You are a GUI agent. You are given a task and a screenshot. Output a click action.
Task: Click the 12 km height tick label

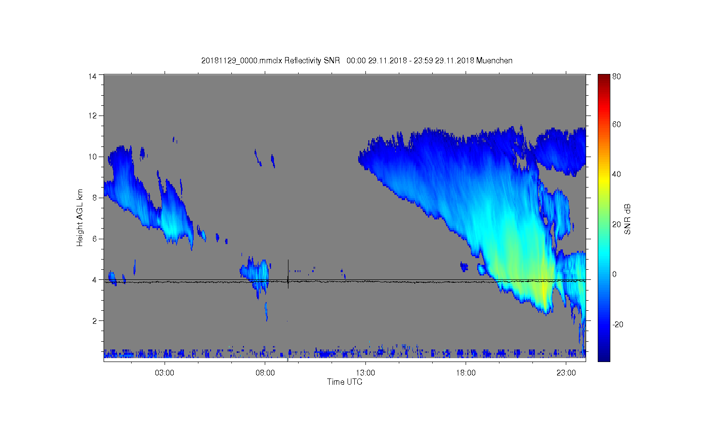tap(92, 116)
